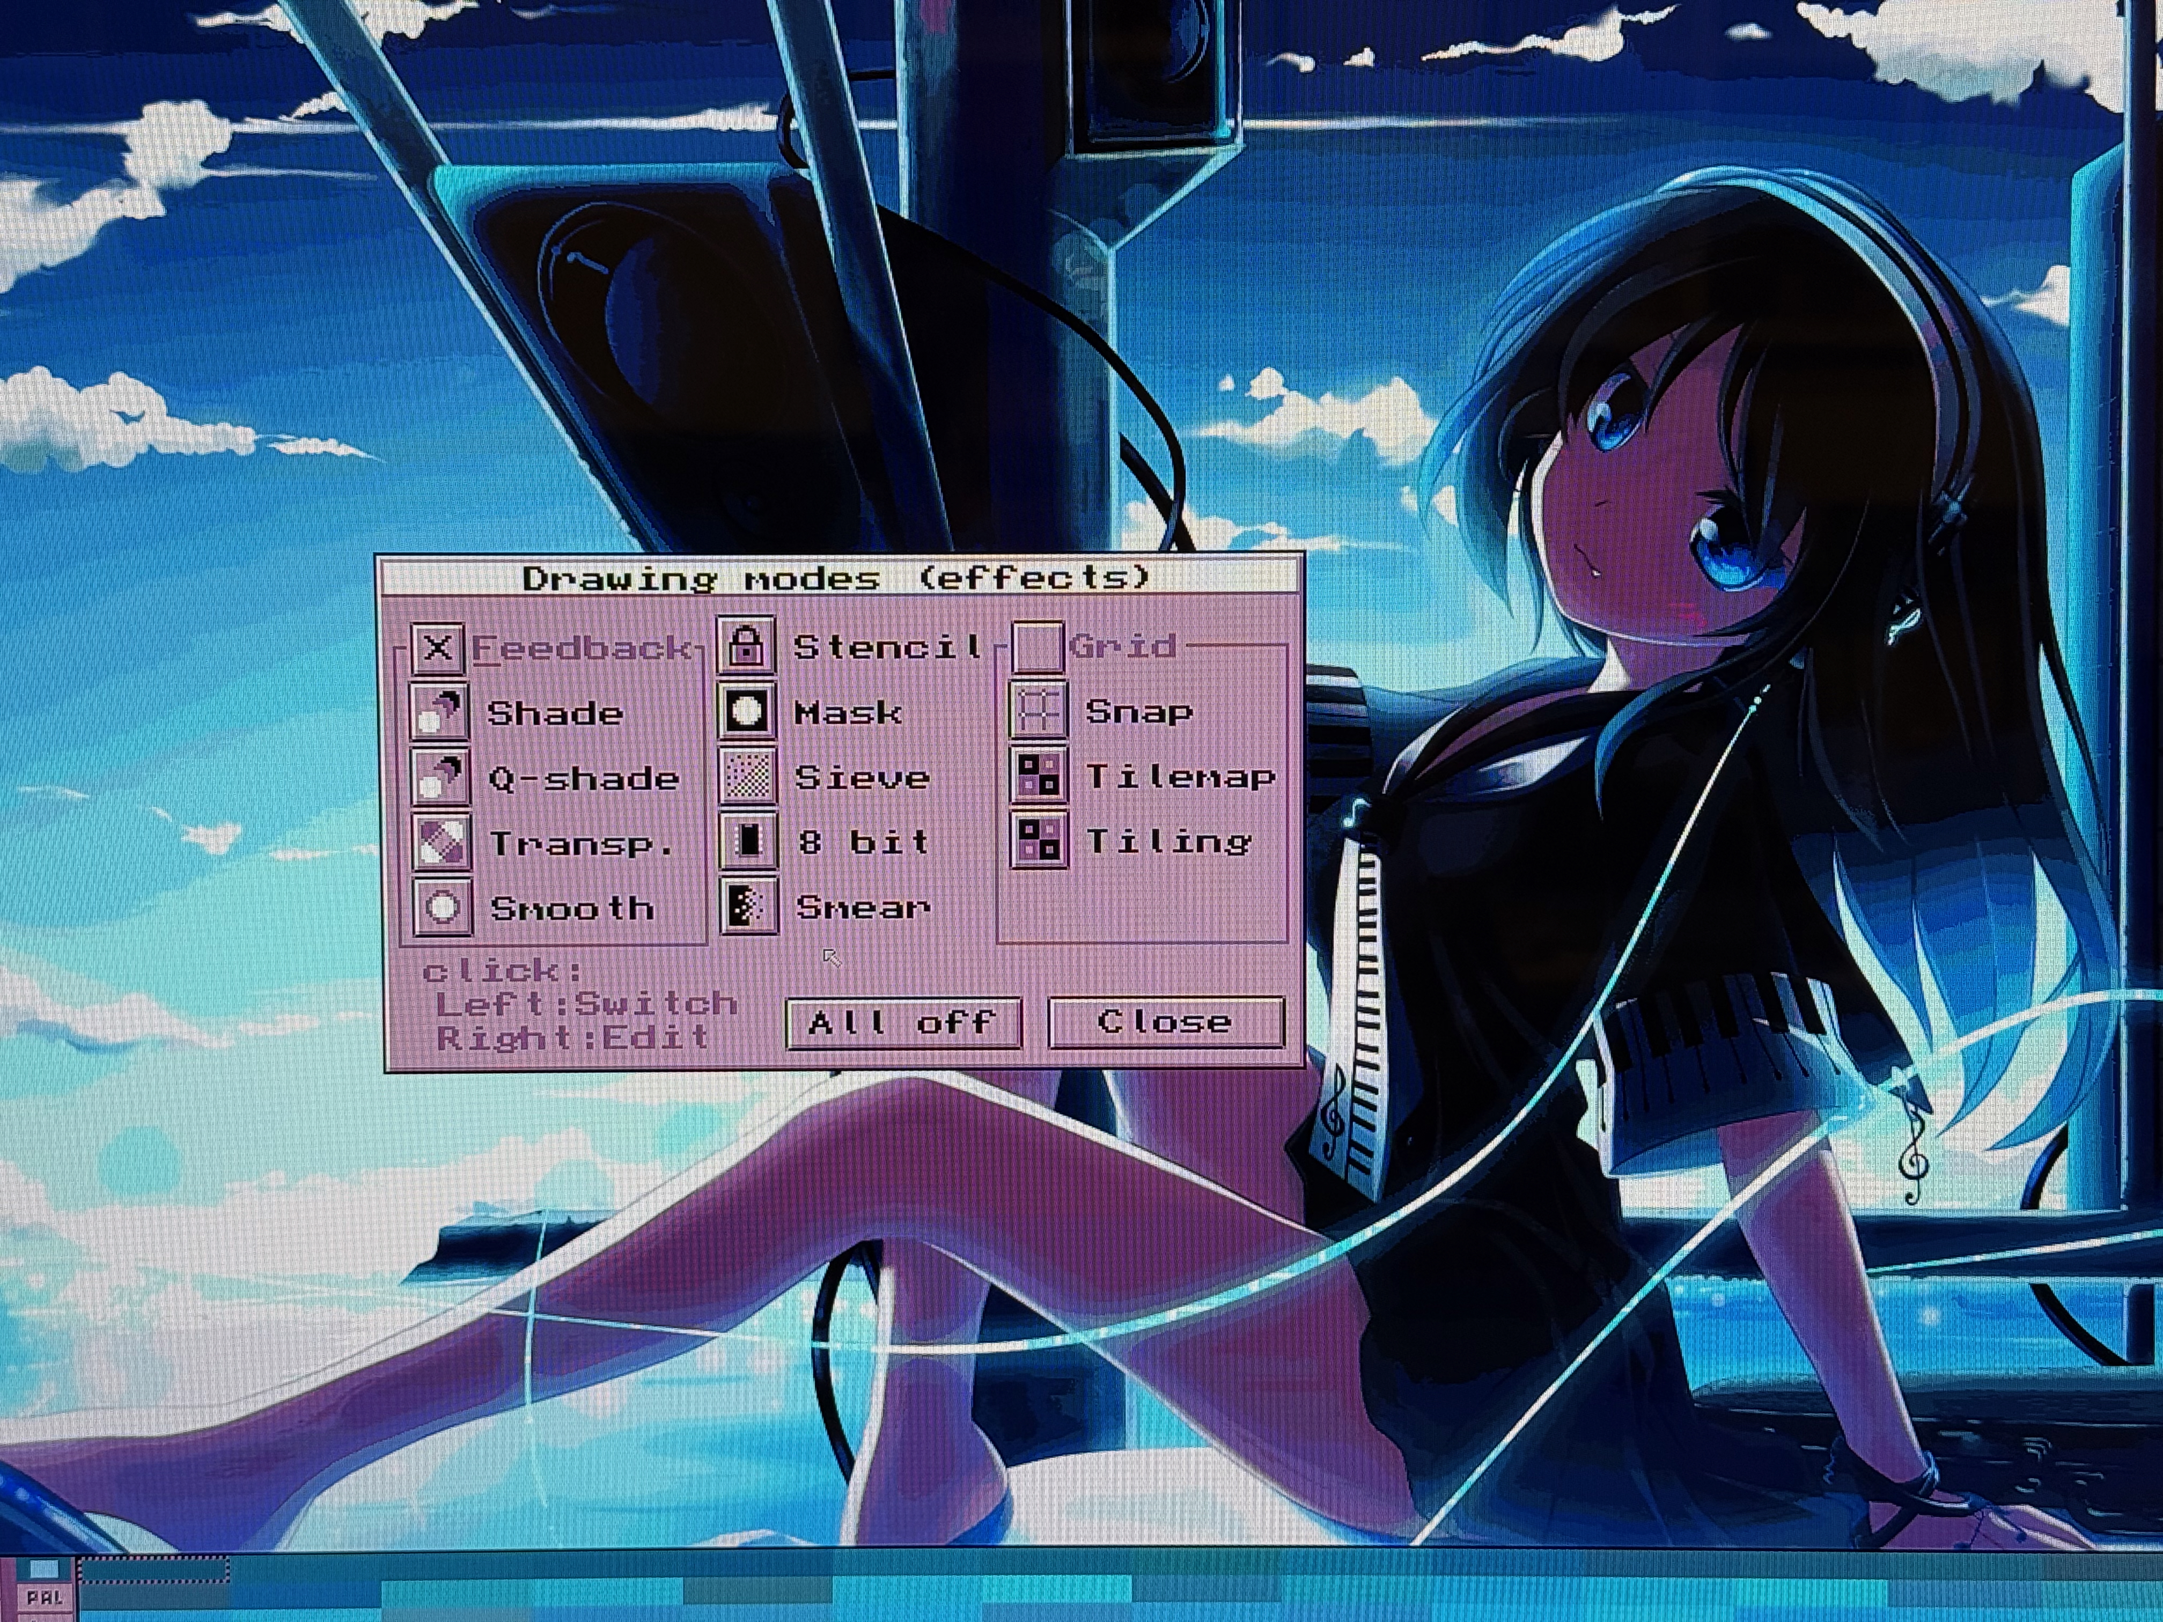Toggle the Shade mode icon

point(440,713)
